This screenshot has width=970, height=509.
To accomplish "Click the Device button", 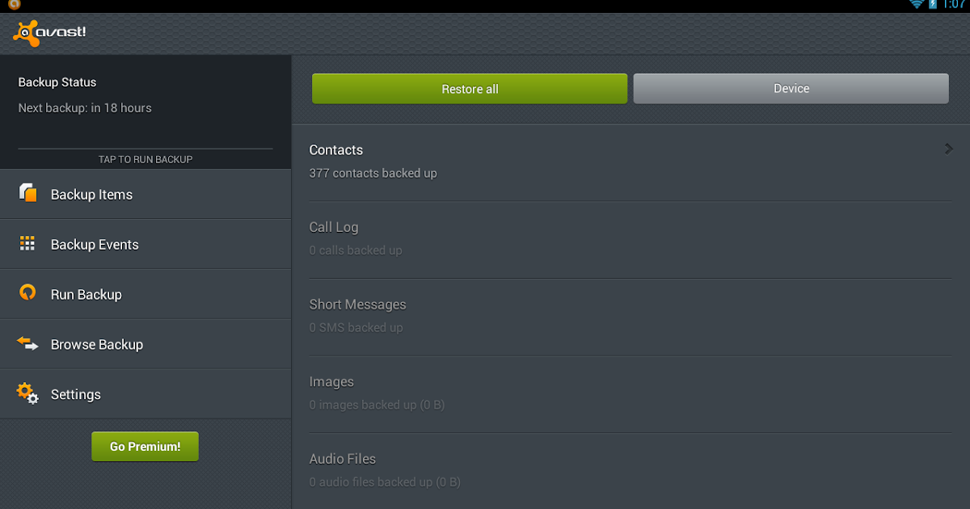I will pyautogui.click(x=791, y=88).
